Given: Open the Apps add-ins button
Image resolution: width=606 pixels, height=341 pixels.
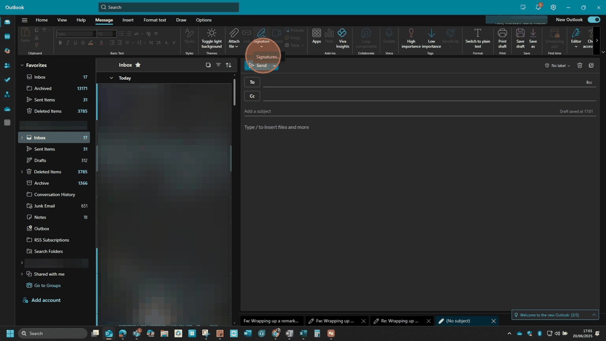Looking at the screenshot, I should pos(317,36).
